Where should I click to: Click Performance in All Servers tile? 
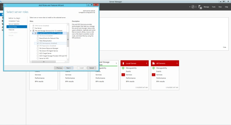(x=161, y=78)
